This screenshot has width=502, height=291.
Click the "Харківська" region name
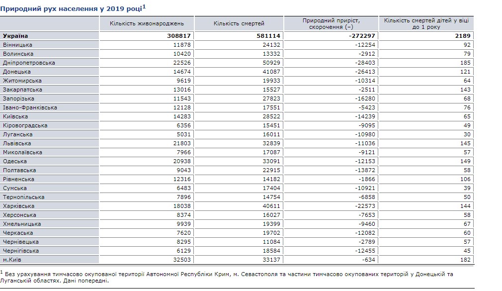pyautogui.click(x=18, y=206)
